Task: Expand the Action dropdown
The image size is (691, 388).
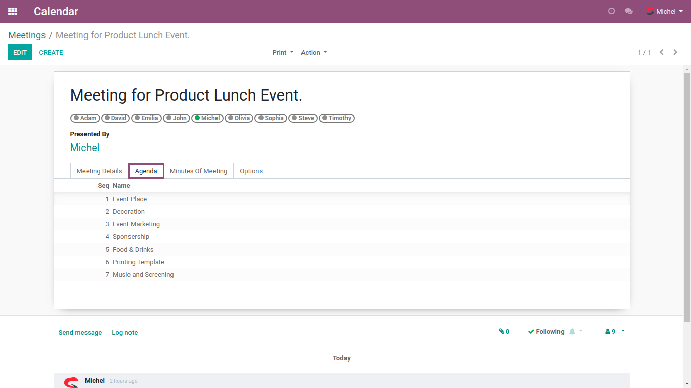Action: pyautogui.click(x=314, y=52)
